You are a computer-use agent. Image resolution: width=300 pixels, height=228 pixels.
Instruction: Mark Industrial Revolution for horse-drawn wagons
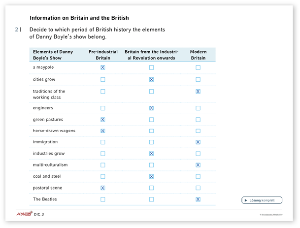point(151,131)
